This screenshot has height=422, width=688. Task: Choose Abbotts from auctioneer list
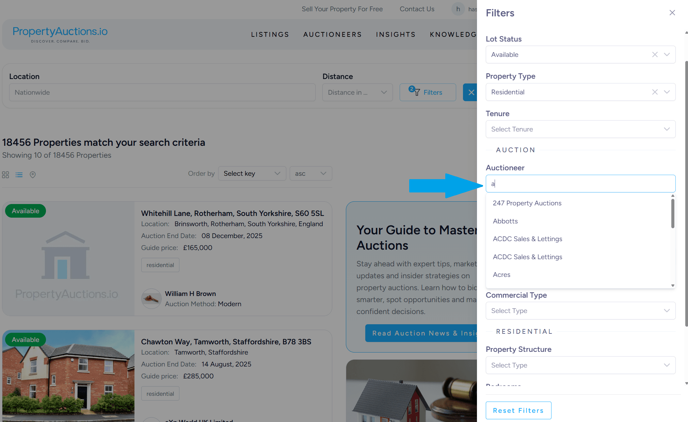(x=505, y=221)
